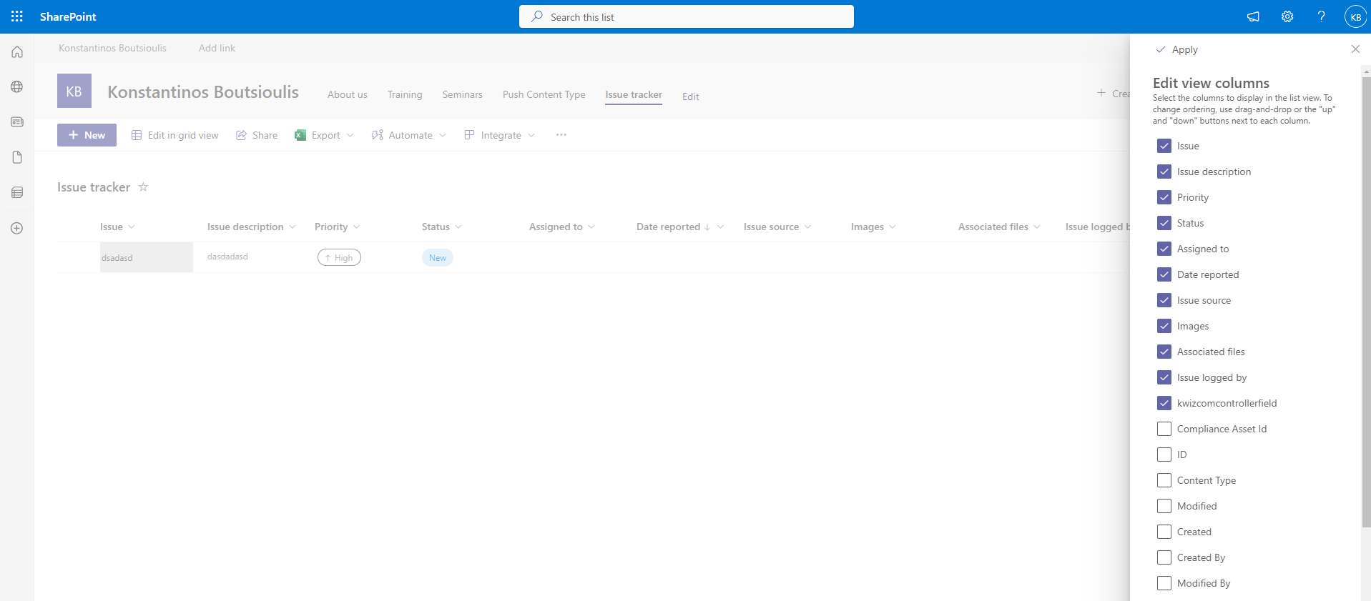Screen dimensions: 1371x601
Task: Open the Associated files column header menu
Action: click(1000, 227)
